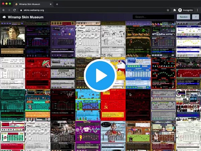Open the teal green circuit-style skin

[x=13, y=105]
